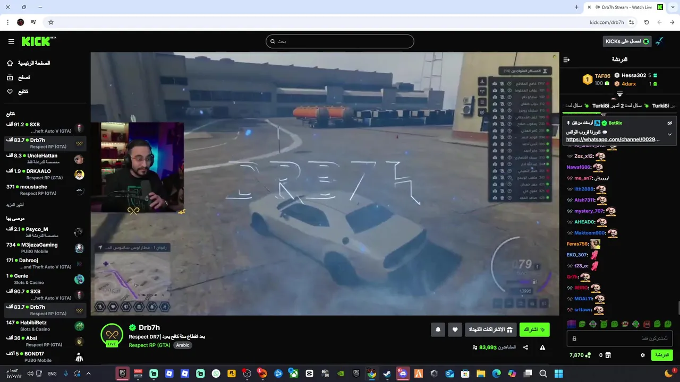Viewport: 680px width, 382px height.
Task: Click Windows Start button
Action: pyautogui.click(x=558, y=374)
